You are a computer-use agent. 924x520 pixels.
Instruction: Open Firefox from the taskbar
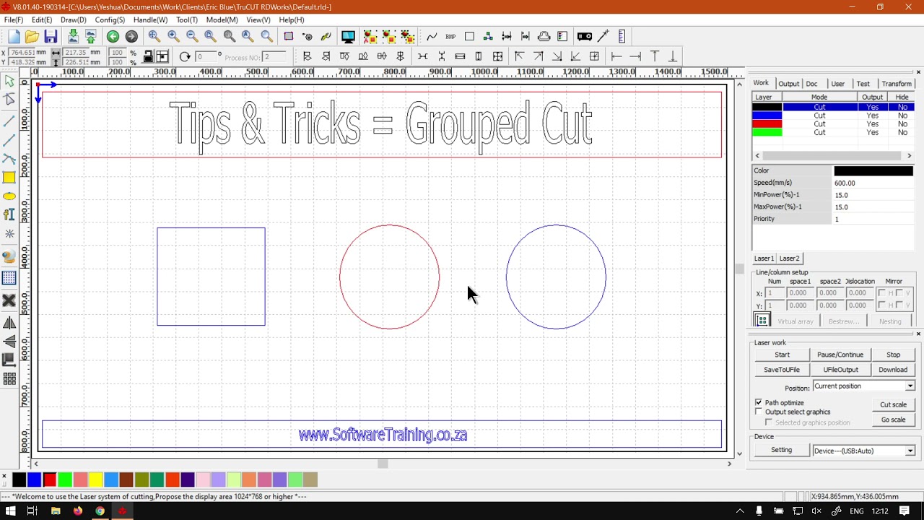(x=78, y=511)
